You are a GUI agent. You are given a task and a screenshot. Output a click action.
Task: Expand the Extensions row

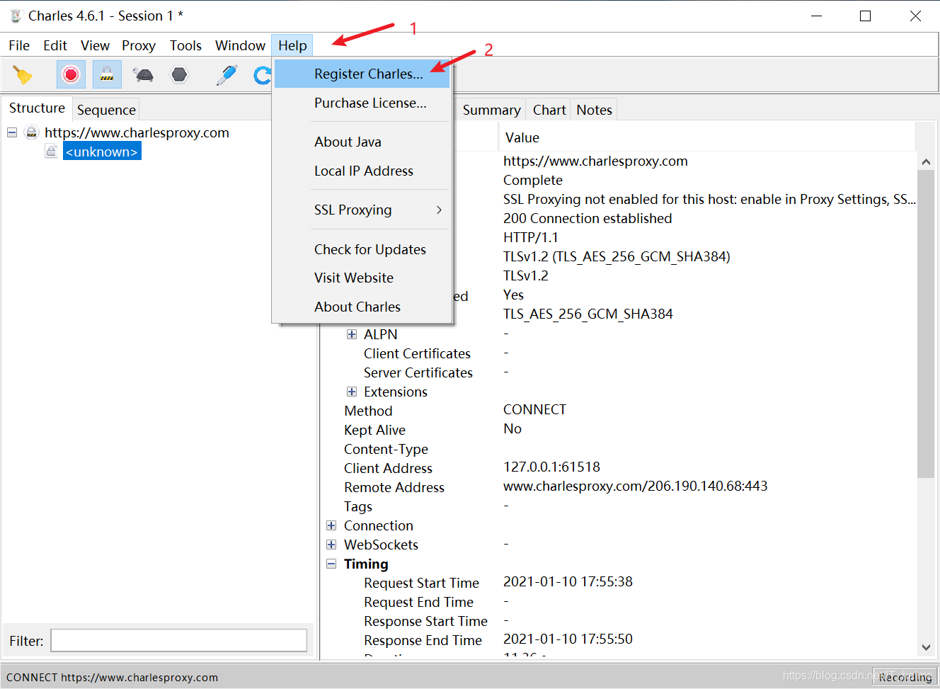point(352,392)
